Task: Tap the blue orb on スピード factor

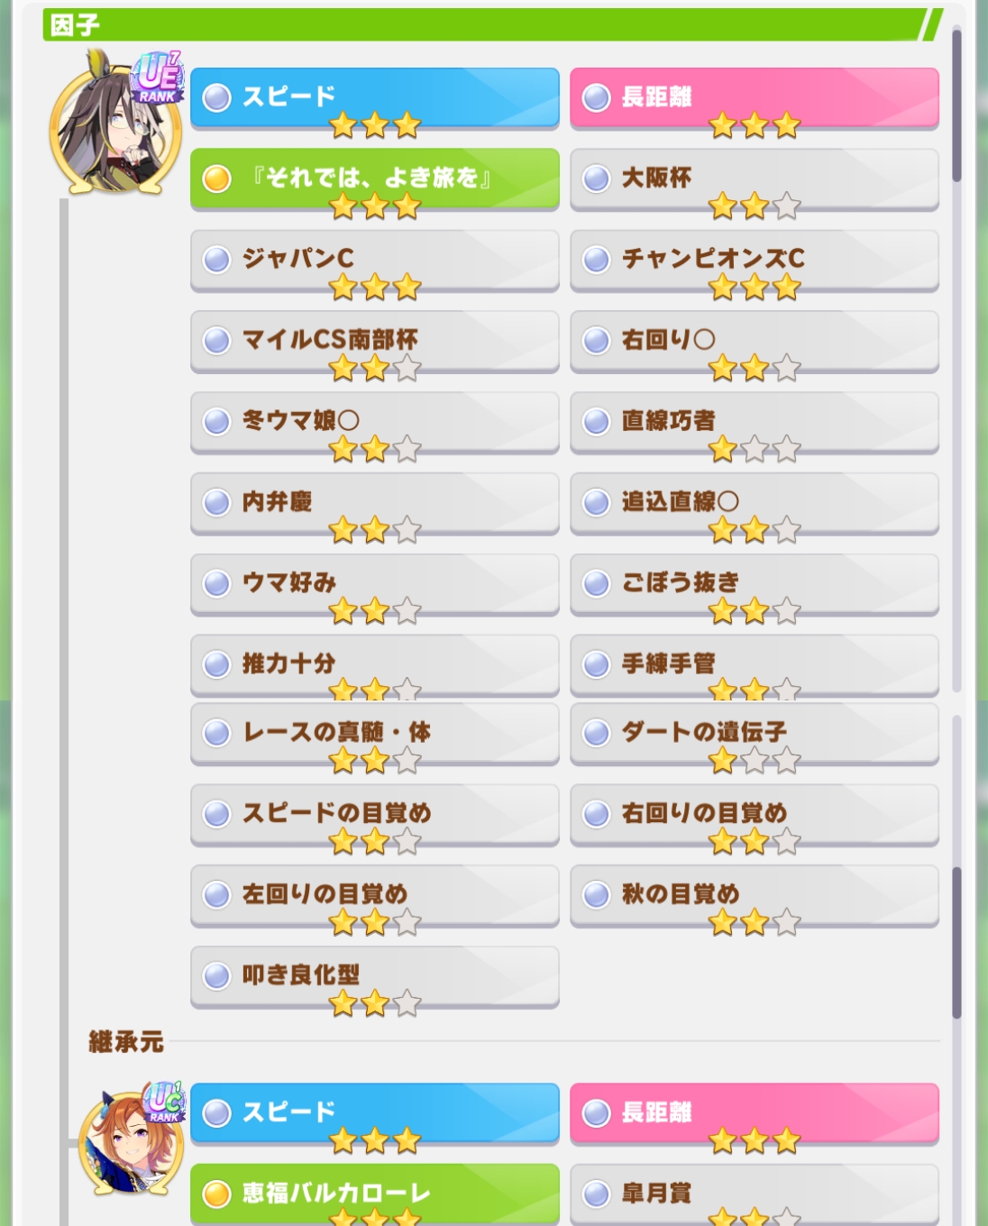Action: 216,97
